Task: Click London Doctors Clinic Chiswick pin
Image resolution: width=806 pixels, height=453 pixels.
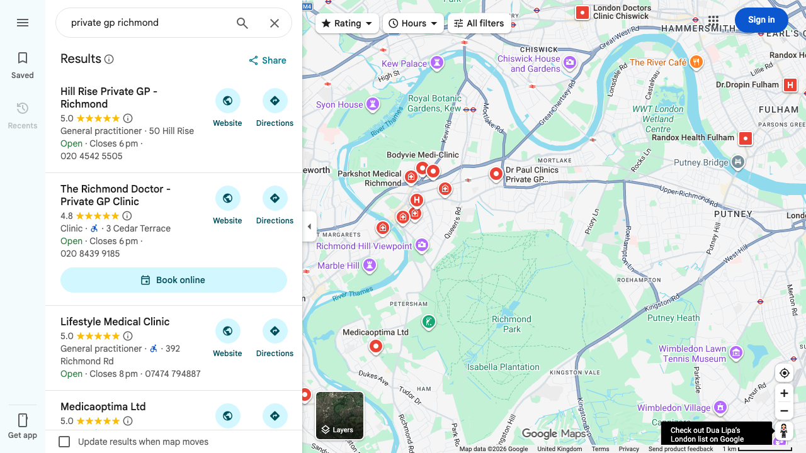Action: click(582, 13)
